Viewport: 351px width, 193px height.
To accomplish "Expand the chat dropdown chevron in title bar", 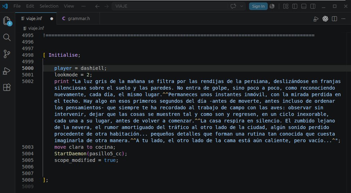I will click(x=241, y=6).
